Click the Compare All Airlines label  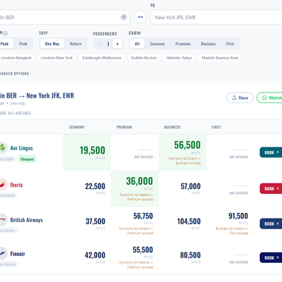coord(16,113)
